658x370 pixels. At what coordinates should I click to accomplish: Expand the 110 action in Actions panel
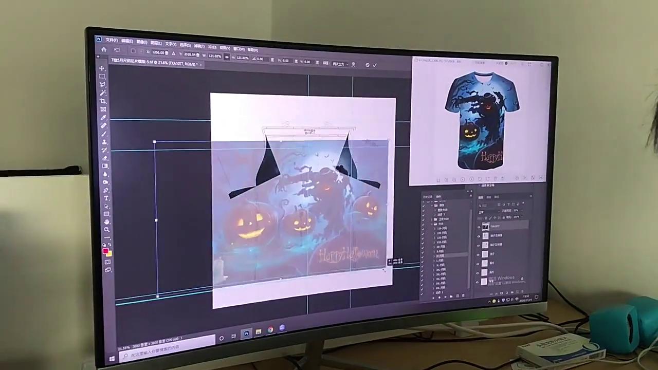tap(434, 229)
